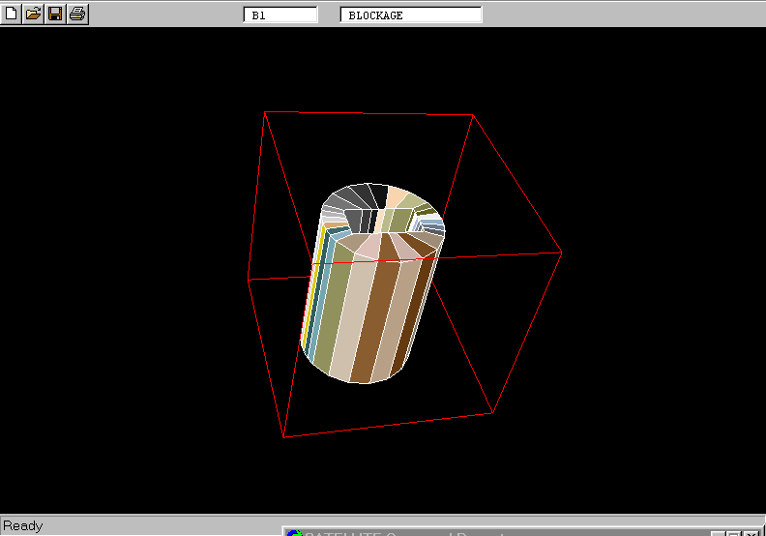Close the SATELLITE window at bottom right
Image resolution: width=766 pixels, height=536 pixels.
point(752,532)
